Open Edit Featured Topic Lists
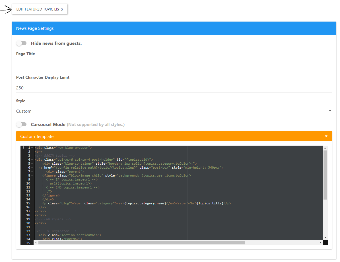Viewport: 340px width, 262px height. 40,9
